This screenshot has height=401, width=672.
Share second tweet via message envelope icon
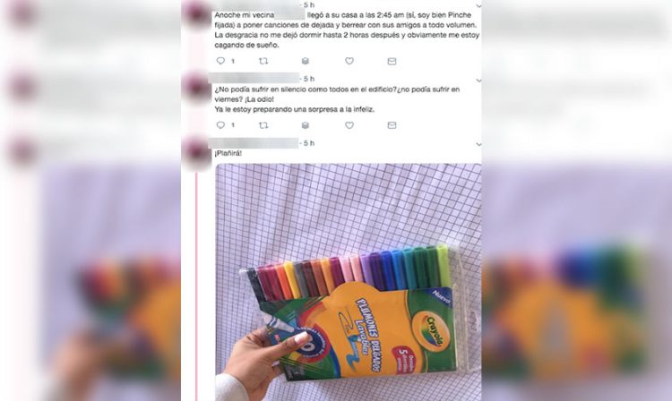pyautogui.click(x=392, y=125)
